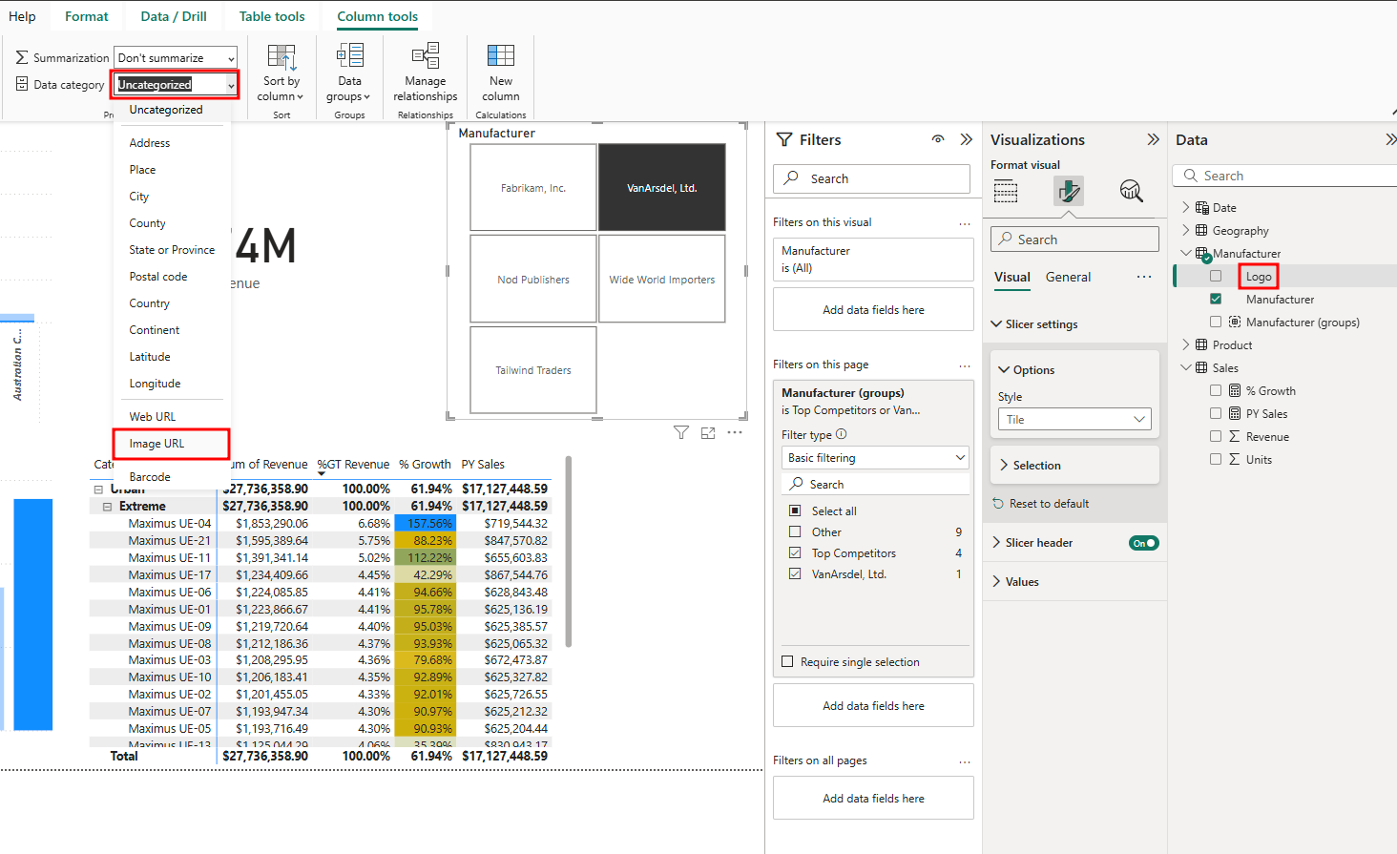Click the sort arrow under %GT Revenue header
This screenshot has width=1397, height=854.
[x=322, y=473]
